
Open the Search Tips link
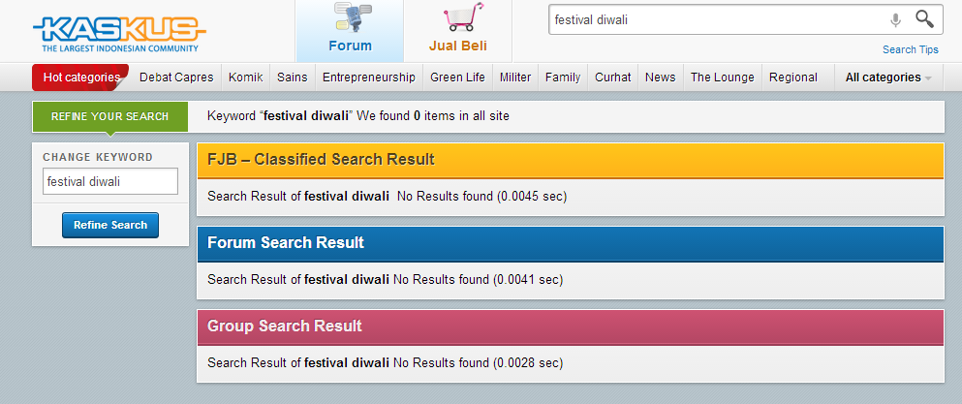(911, 49)
